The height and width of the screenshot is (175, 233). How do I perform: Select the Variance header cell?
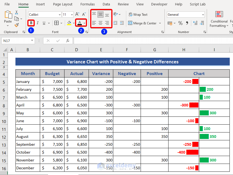click(x=101, y=73)
